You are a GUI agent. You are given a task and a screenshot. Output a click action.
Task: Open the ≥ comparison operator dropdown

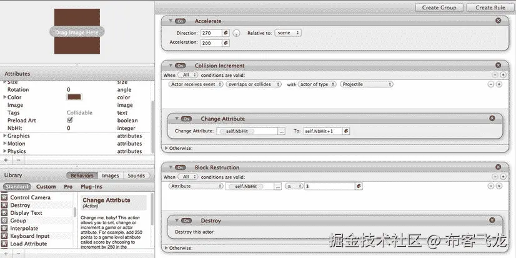[x=294, y=186]
